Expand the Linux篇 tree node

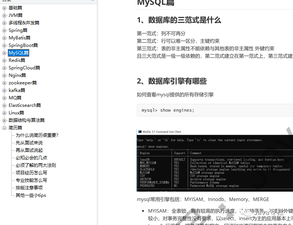tap(4, 113)
